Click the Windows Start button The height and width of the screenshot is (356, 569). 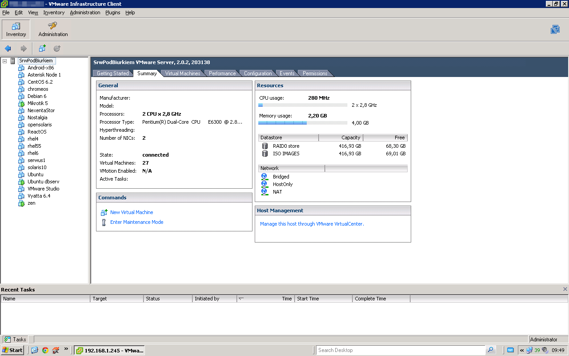click(12, 350)
